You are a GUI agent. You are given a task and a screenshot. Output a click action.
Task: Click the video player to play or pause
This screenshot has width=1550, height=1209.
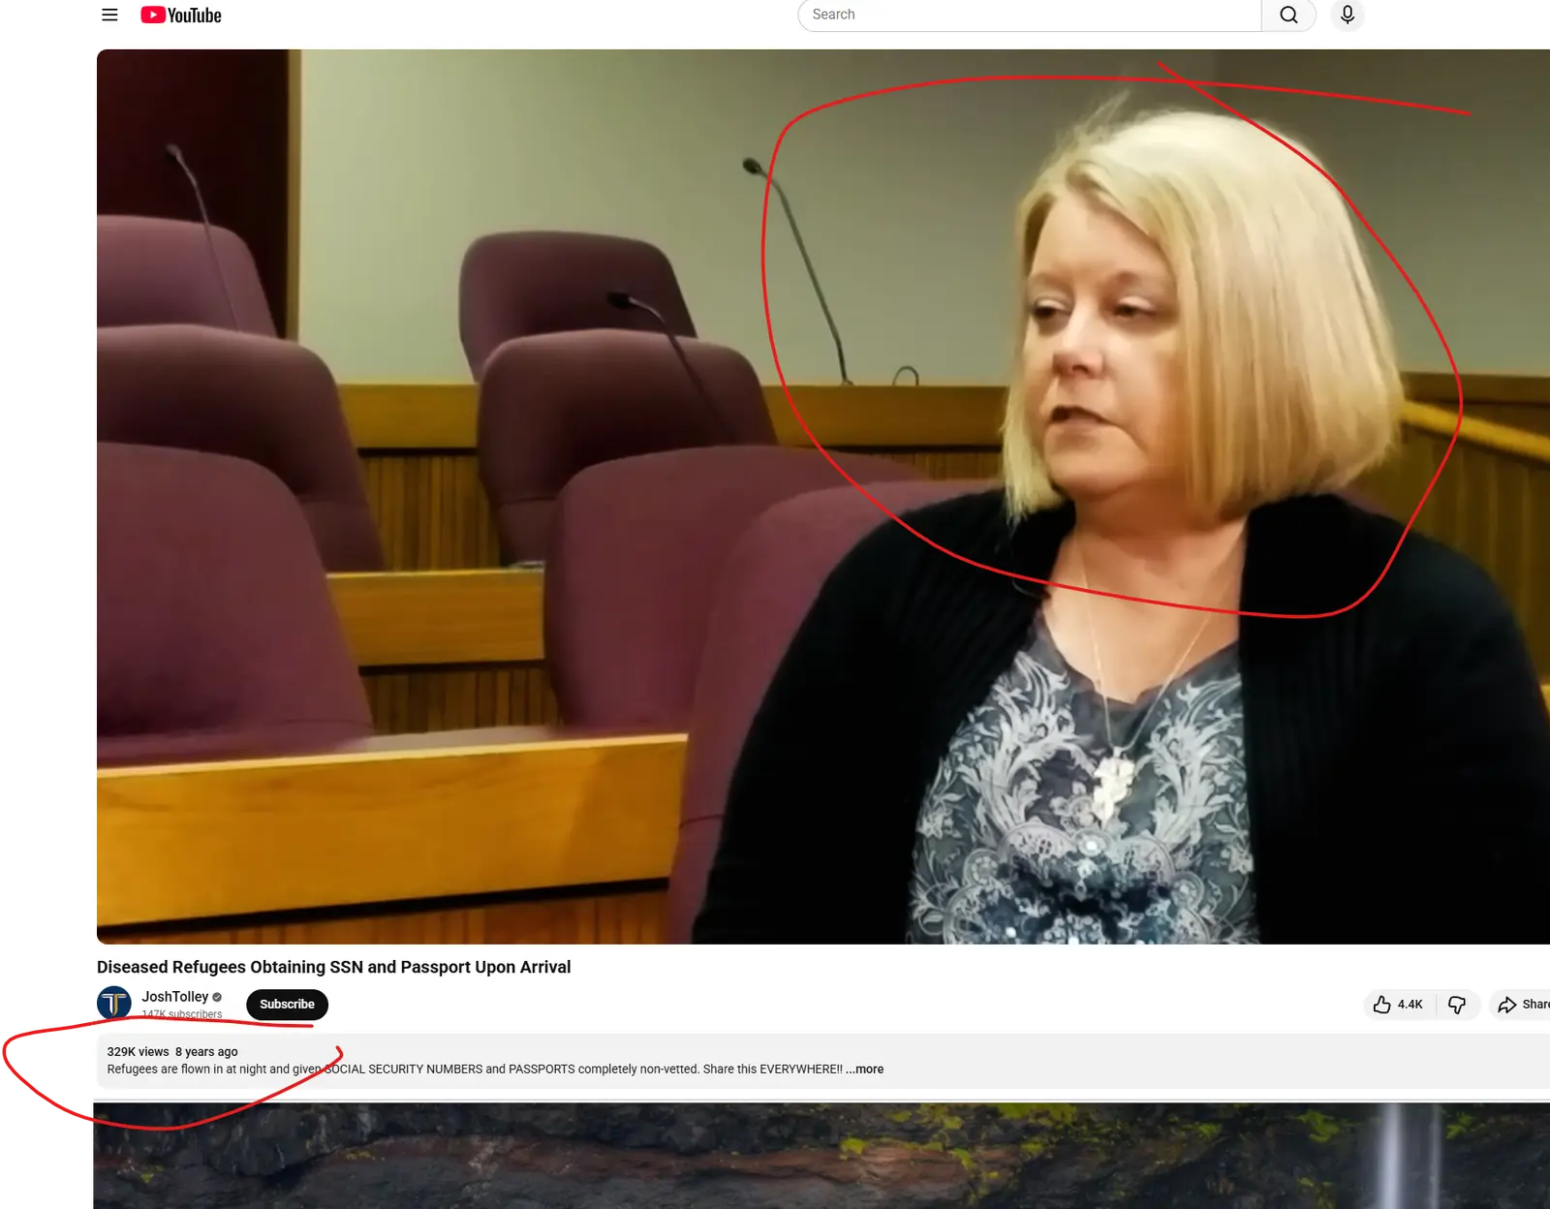(x=823, y=496)
